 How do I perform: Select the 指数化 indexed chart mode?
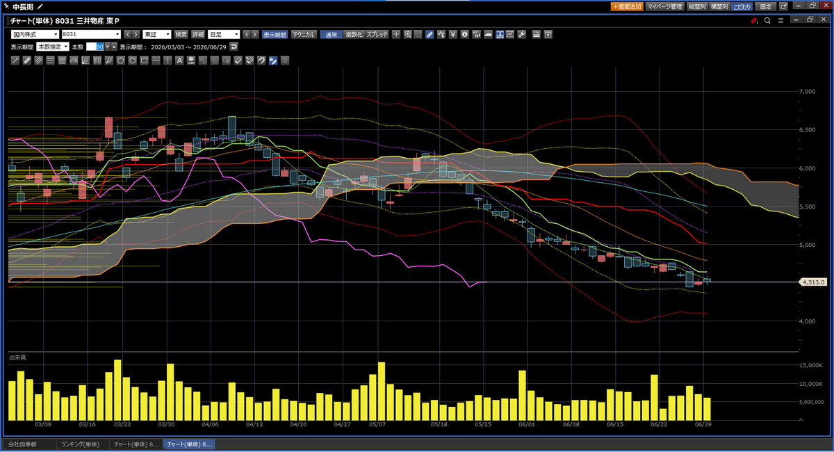tap(354, 34)
